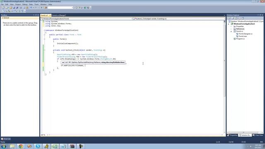Select the Form1.cs code tab
This screenshot has width=265, height=149.
coord(44,15)
